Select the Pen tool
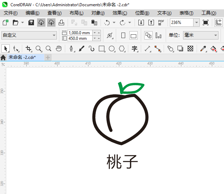This screenshot has height=194, width=224. [71, 49]
